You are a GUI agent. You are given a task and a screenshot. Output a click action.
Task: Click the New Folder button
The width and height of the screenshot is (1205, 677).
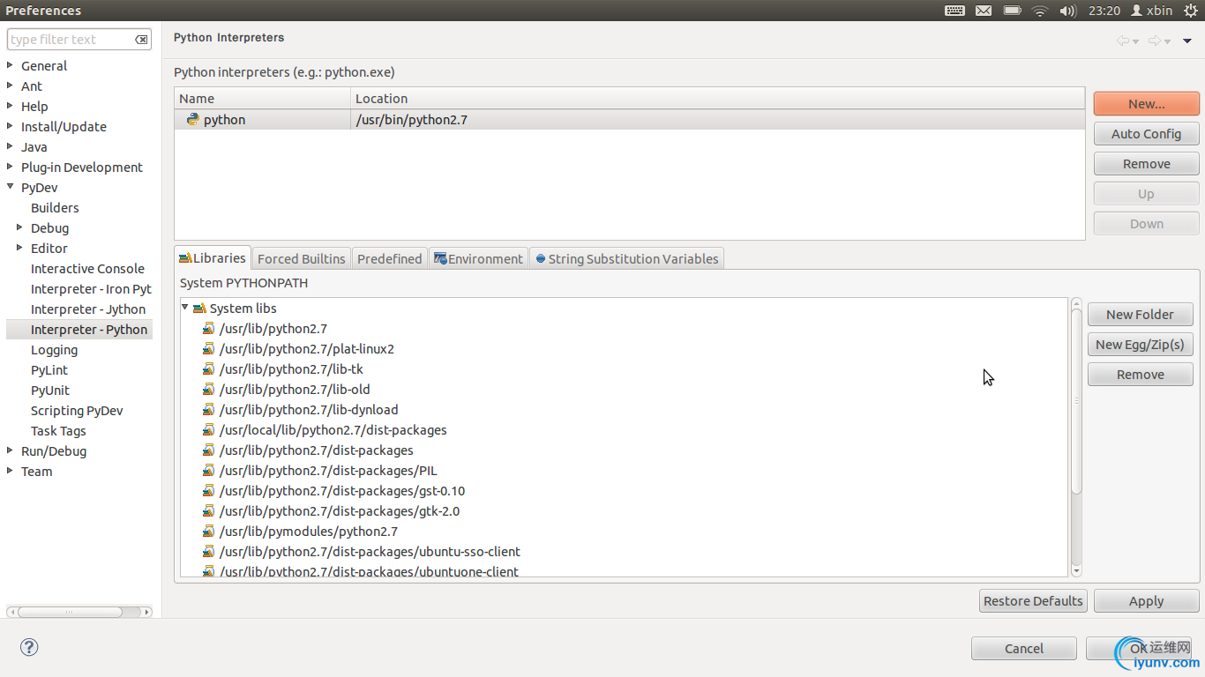pos(1140,315)
